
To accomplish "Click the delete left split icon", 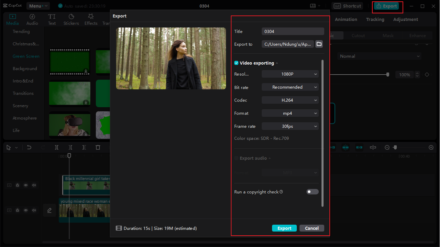I will coord(70,147).
